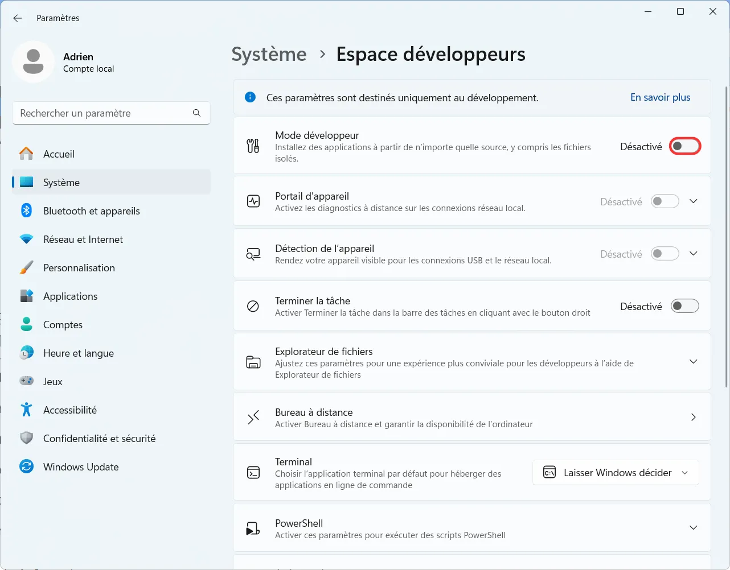Expand the PowerShell section chevron
This screenshot has height=570, width=730.
[693, 528]
